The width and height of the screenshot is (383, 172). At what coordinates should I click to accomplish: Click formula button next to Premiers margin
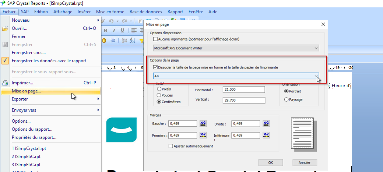click(203, 135)
